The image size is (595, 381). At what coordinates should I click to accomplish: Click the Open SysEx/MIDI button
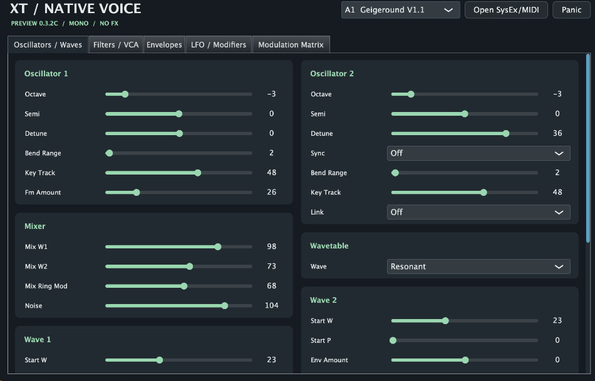click(506, 10)
